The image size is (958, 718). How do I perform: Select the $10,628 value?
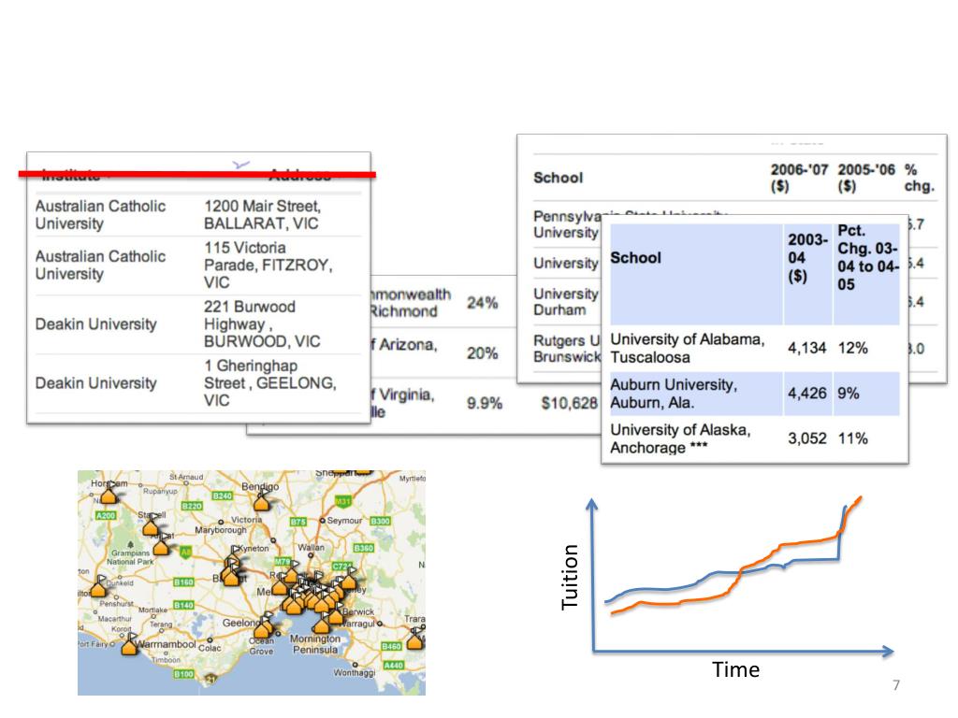[570, 403]
